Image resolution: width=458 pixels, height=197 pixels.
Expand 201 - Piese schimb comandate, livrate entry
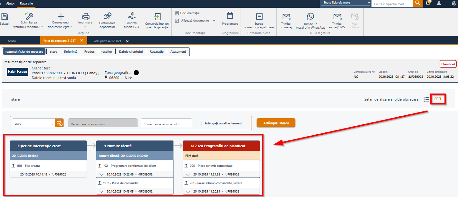(x=188, y=192)
